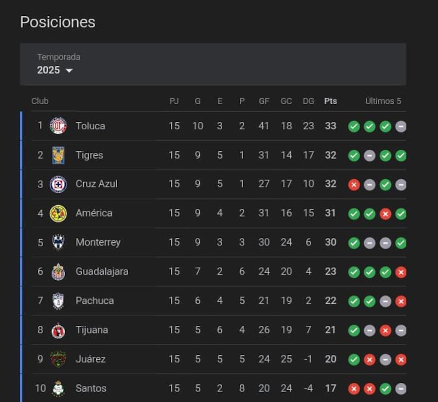438x402 pixels.
Task: Click the Pachuca club crest icon
Action: pos(58,301)
